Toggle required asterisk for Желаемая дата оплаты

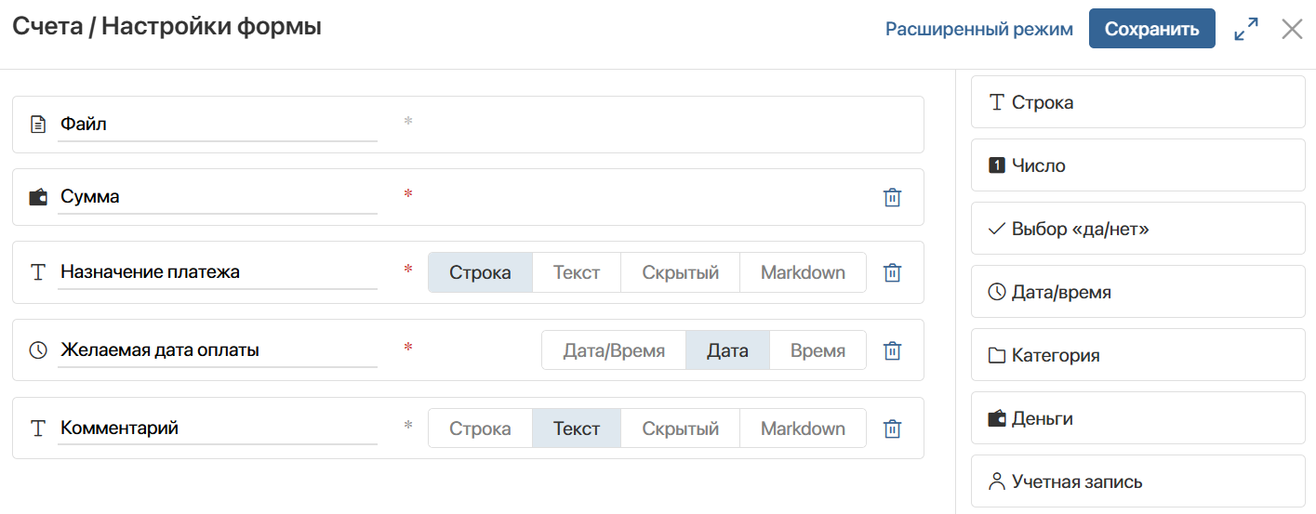407,349
